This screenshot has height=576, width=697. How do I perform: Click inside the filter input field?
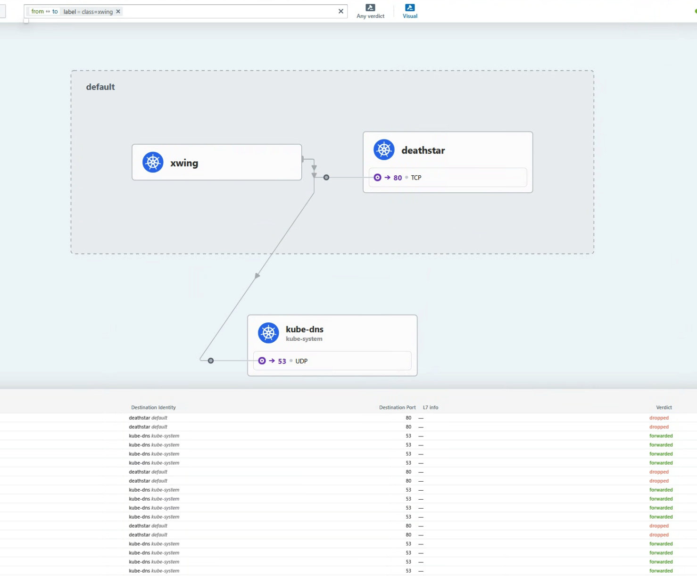pyautogui.click(x=226, y=11)
